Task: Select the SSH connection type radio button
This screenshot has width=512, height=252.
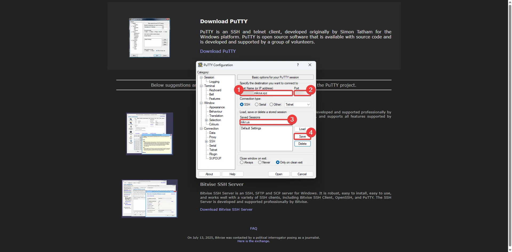Action: (x=242, y=105)
